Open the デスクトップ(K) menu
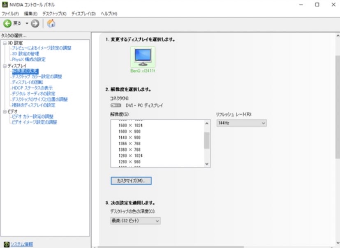This screenshot has width=340, height=248. click(54, 14)
